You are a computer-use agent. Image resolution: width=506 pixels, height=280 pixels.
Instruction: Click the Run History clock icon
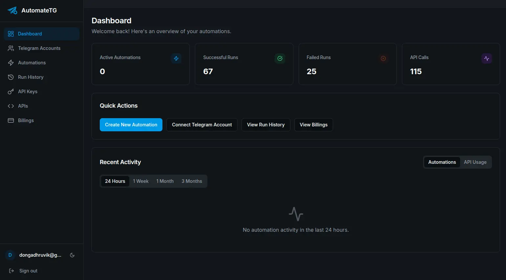click(11, 77)
